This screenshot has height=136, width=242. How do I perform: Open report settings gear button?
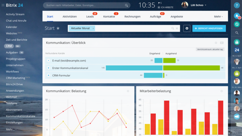[x=187, y=28]
